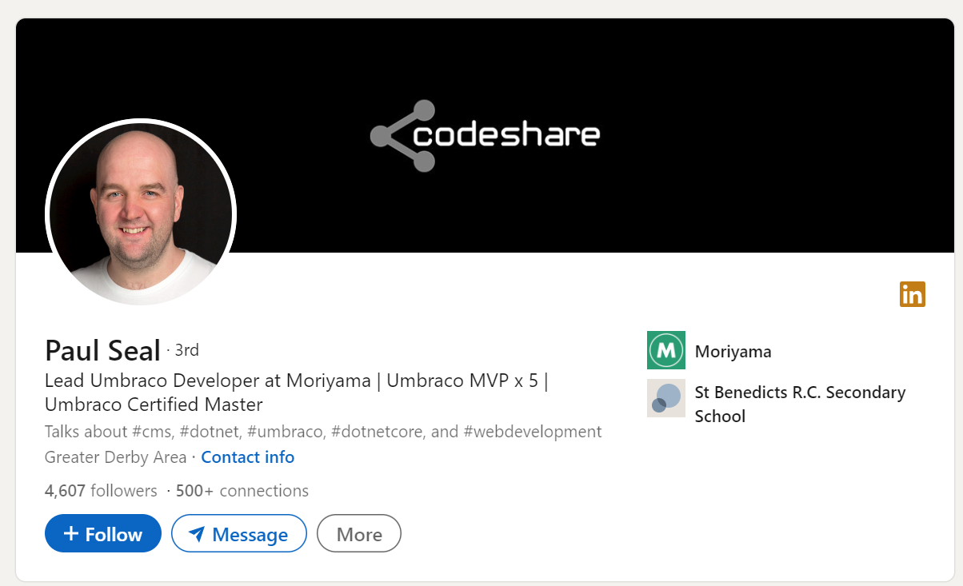Open Paul Seal's profile photo
963x586 pixels.
pyautogui.click(x=141, y=213)
